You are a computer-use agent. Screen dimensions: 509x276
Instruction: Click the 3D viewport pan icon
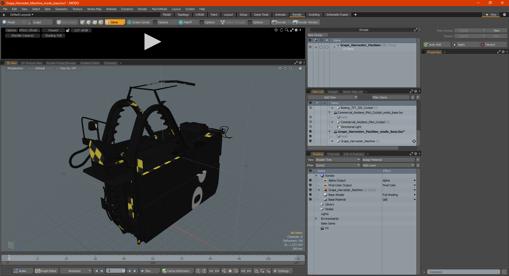[280, 68]
